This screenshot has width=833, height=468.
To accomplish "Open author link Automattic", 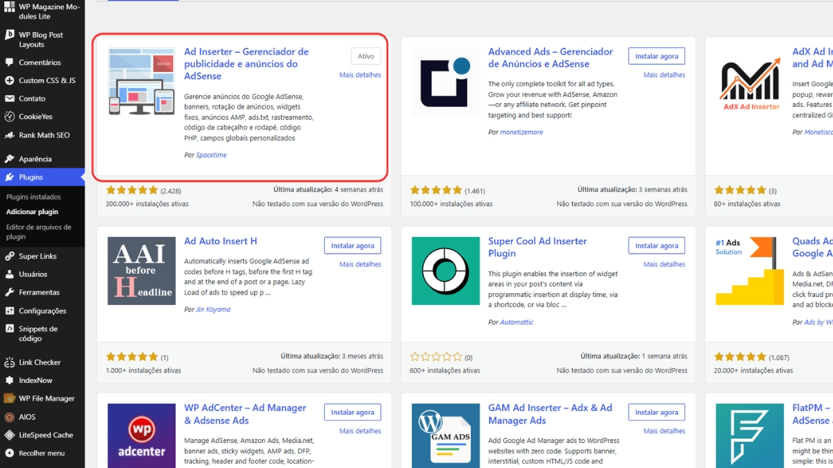I will [x=516, y=322].
